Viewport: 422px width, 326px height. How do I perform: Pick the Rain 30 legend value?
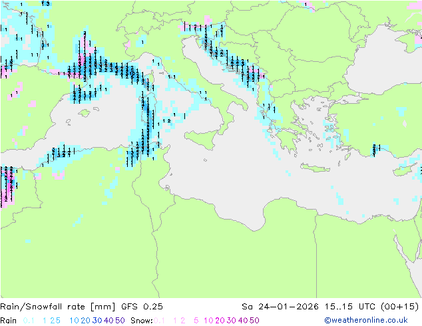(x=97, y=321)
